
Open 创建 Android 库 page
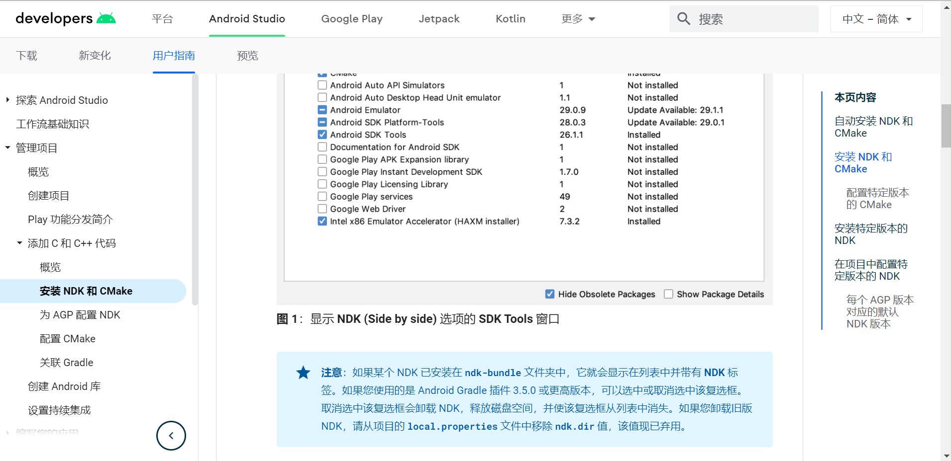coord(64,386)
